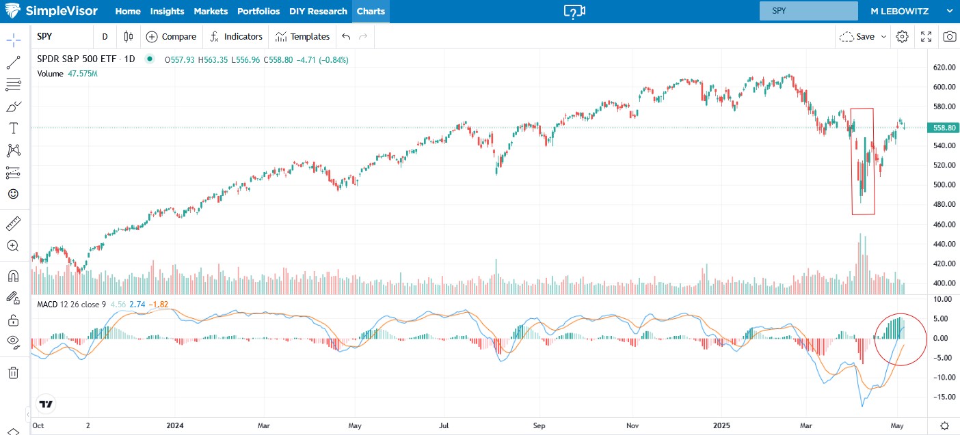
Task: Toggle magnet mode for drawings
Action: tap(13, 276)
